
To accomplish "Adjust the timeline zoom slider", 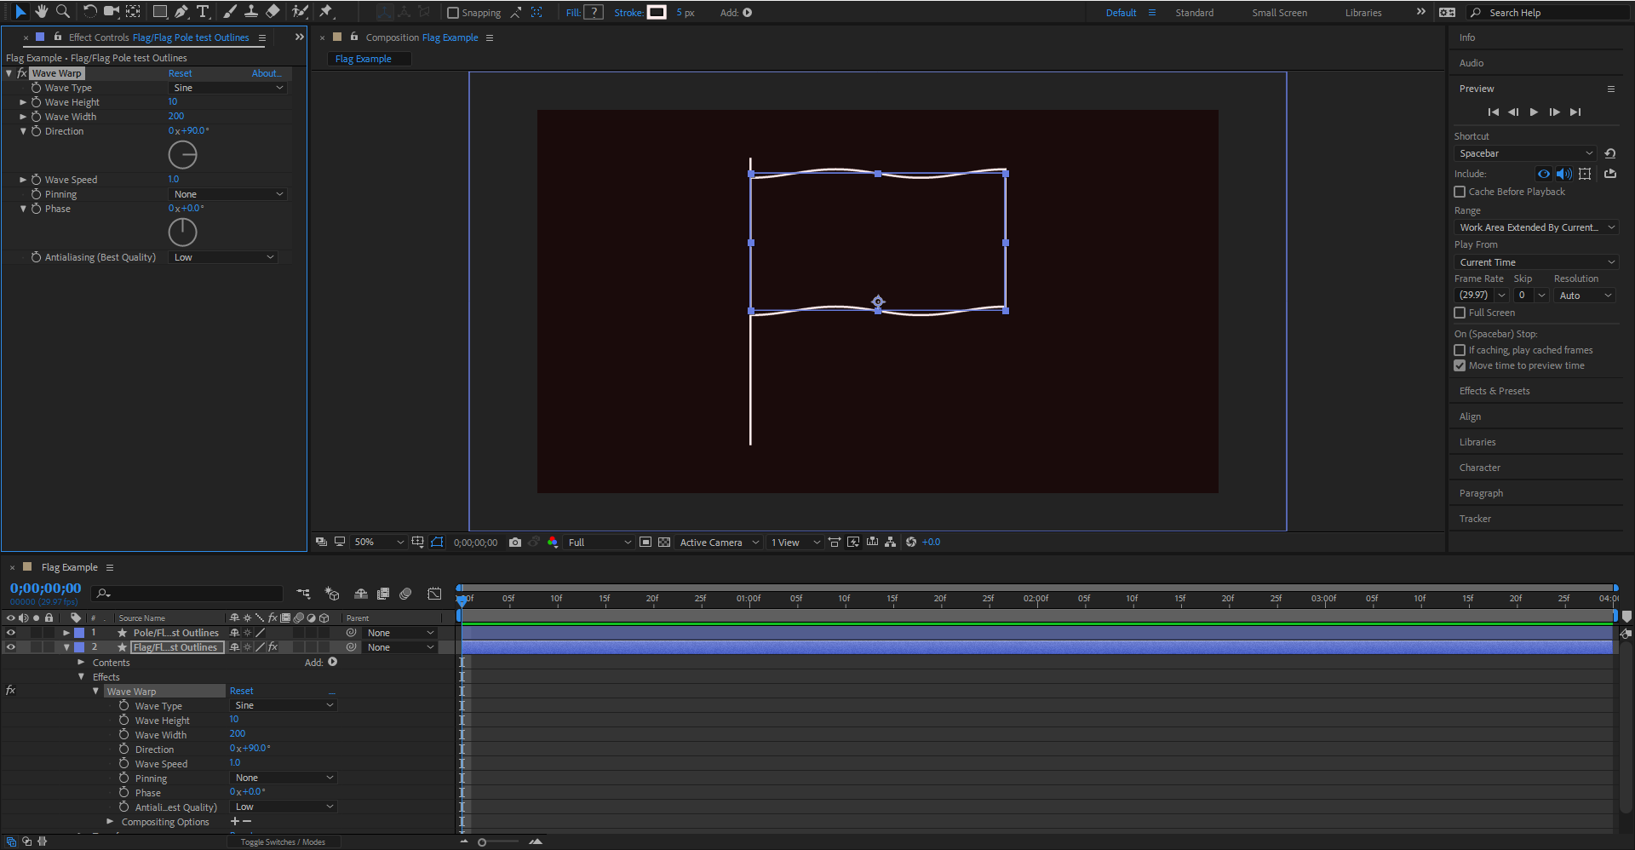I will click(482, 842).
